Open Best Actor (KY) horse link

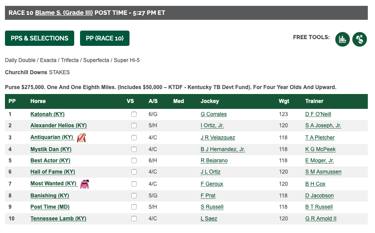click(x=50, y=161)
